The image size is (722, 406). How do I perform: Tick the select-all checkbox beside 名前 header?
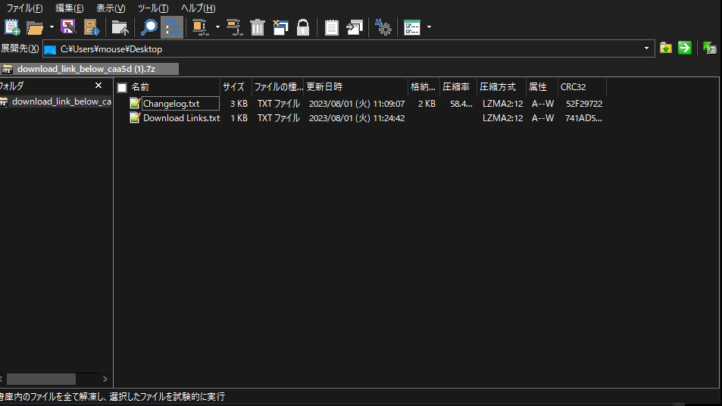(x=122, y=87)
